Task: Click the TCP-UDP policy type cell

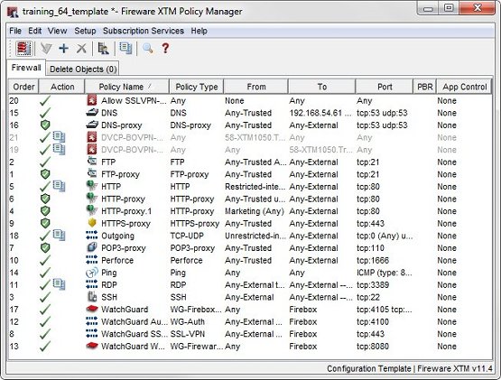Action: (x=187, y=236)
